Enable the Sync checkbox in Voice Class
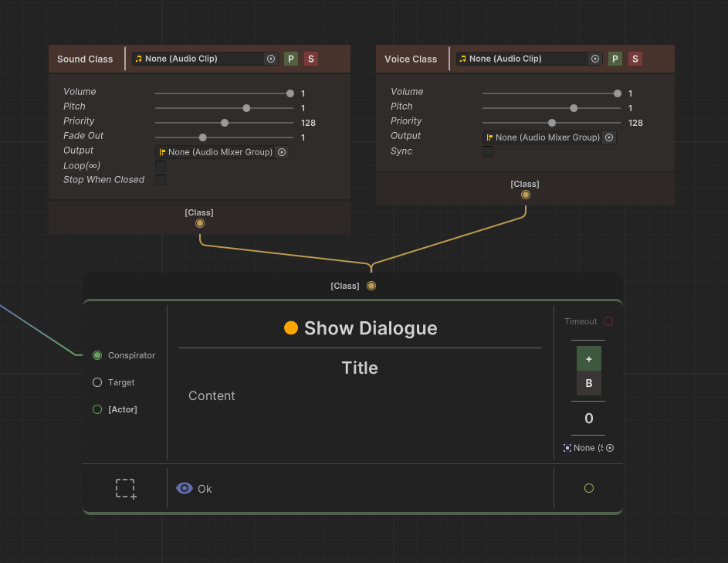The image size is (728, 563). point(488,151)
